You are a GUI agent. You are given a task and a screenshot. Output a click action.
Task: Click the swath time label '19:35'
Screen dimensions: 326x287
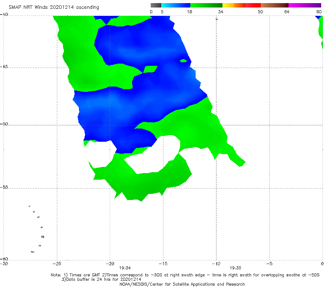[x=235, y=268]
